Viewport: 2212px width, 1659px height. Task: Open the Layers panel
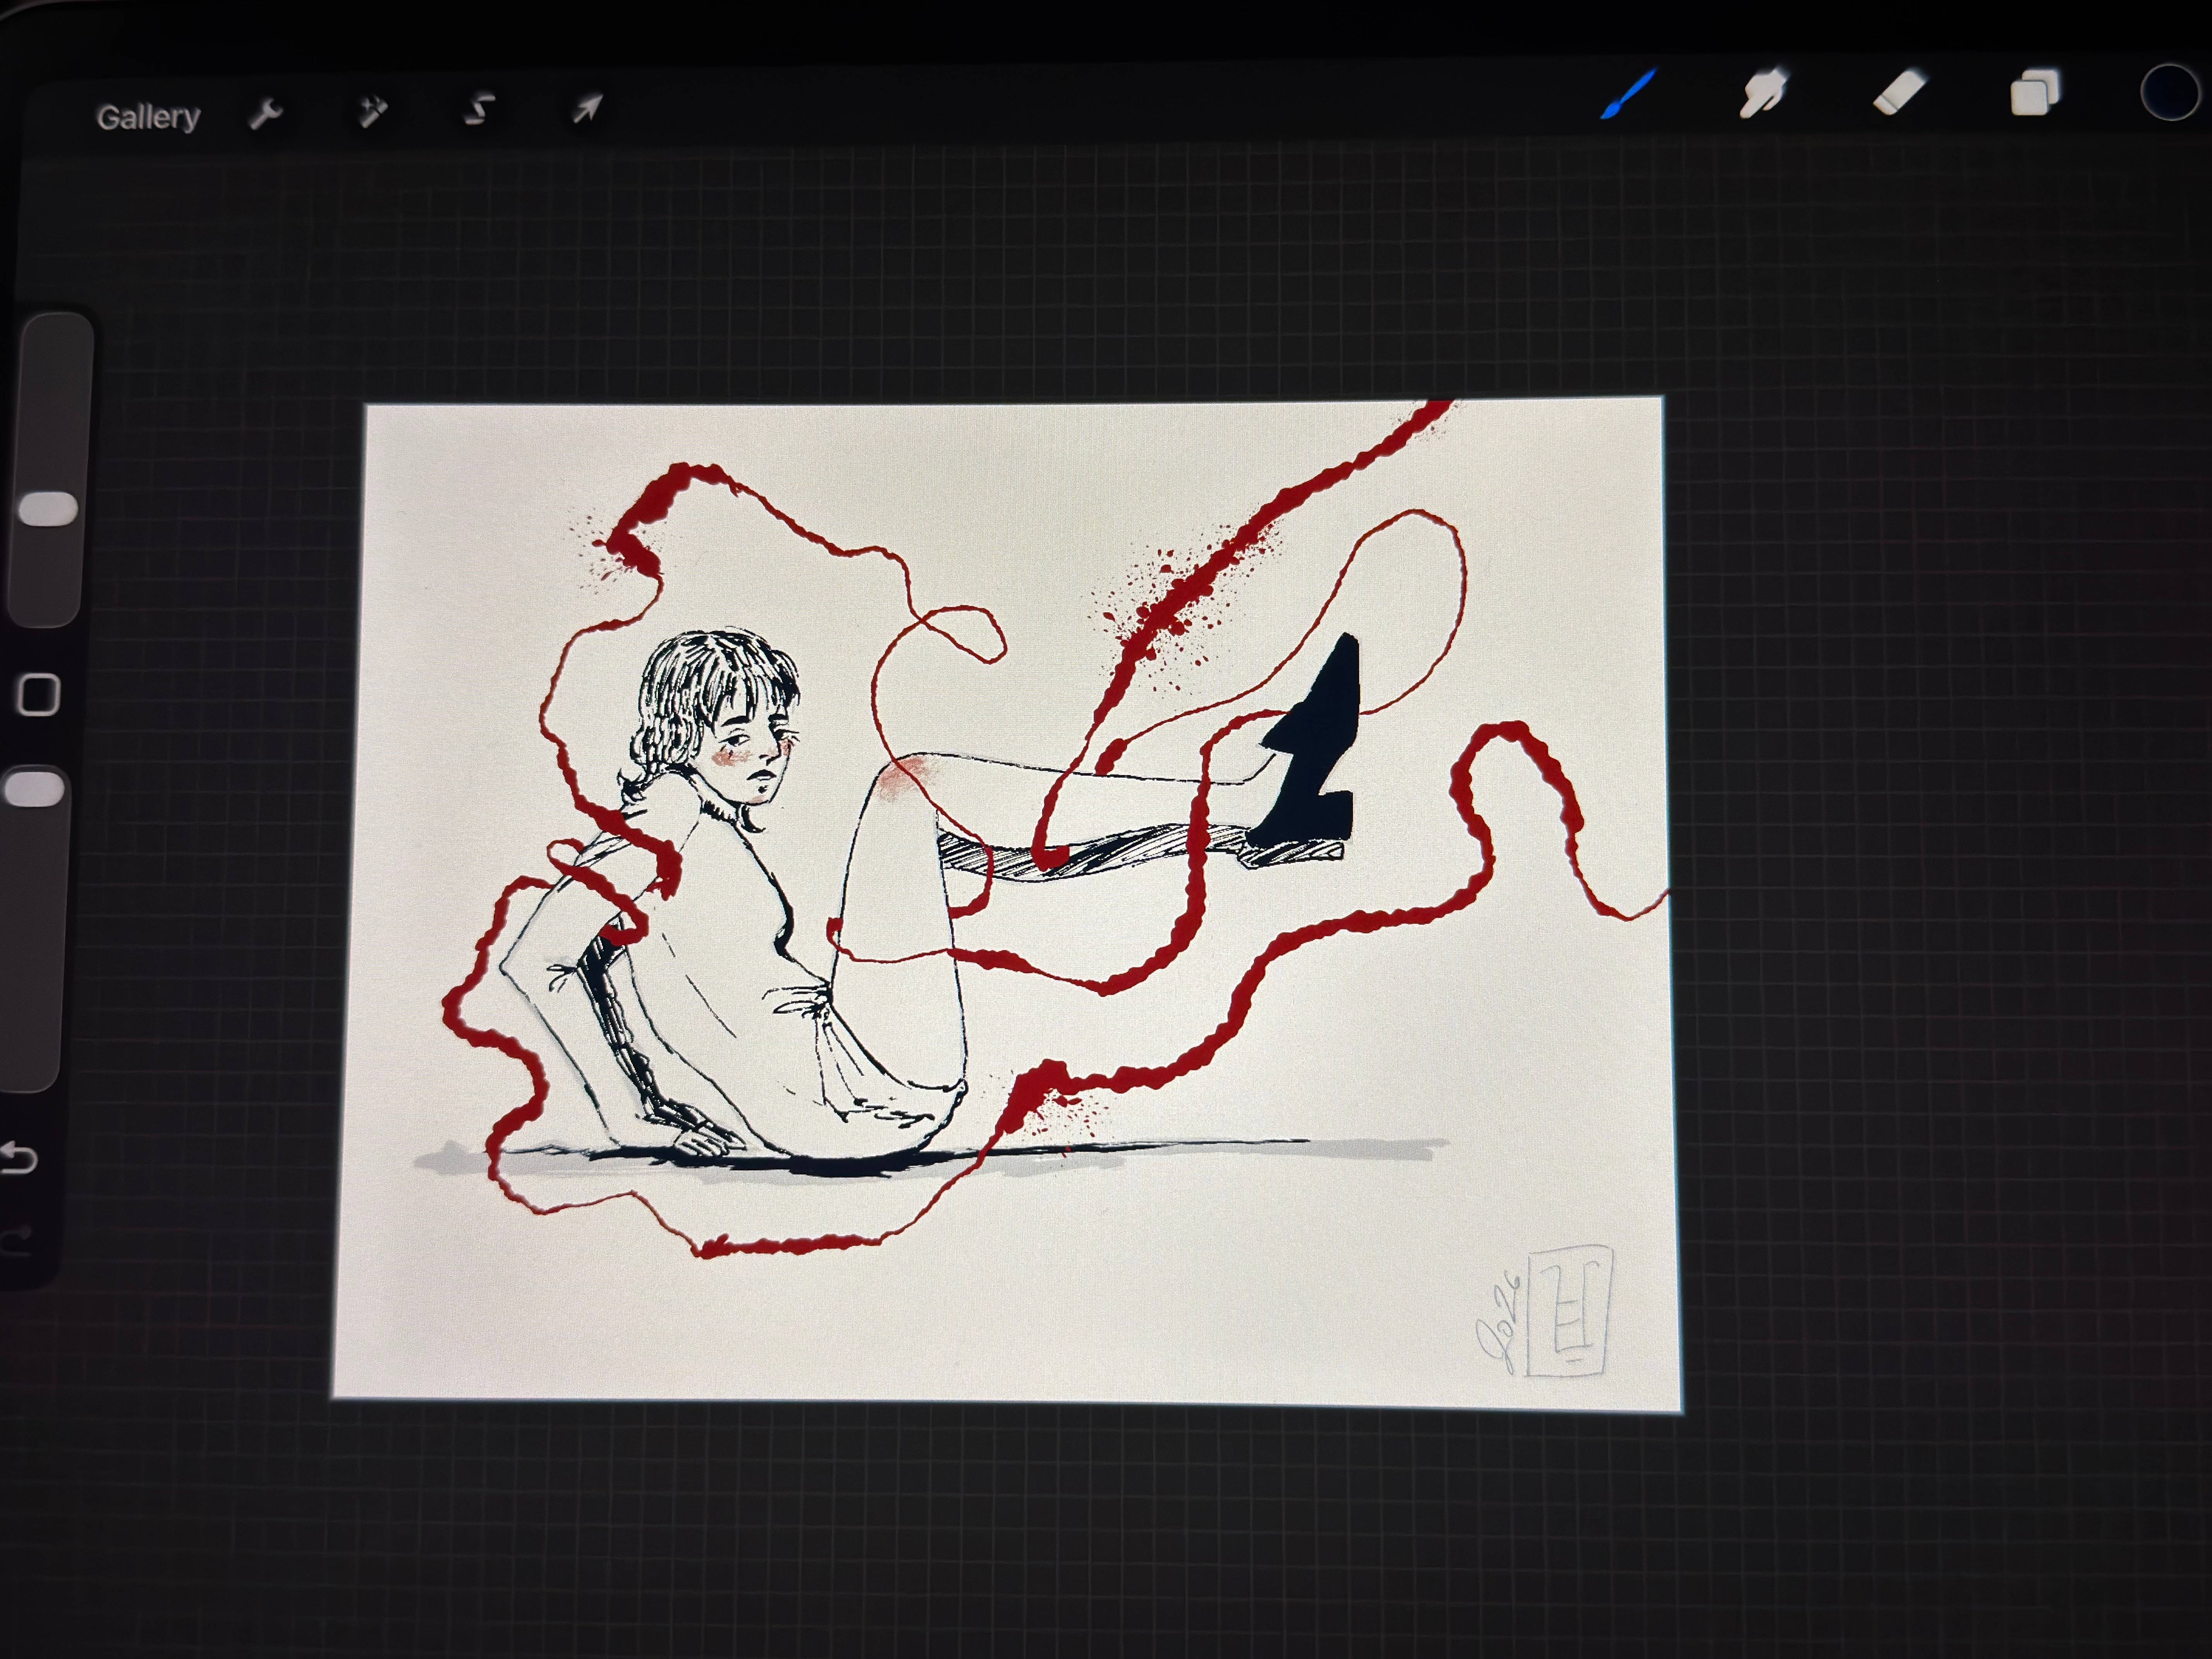click(x=2035, y=93)
